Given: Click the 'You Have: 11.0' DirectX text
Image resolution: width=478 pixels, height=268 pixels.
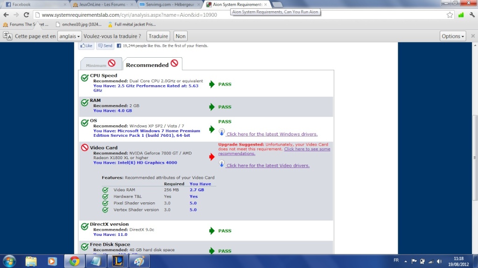Looking at the screenshot, I should pos(110,234).
